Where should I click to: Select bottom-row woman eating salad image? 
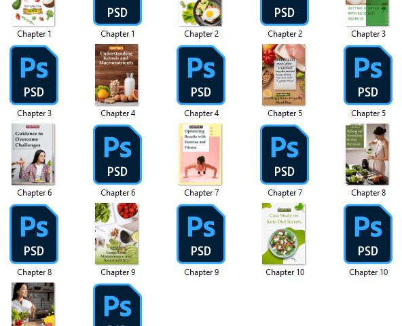click(33, 304)
